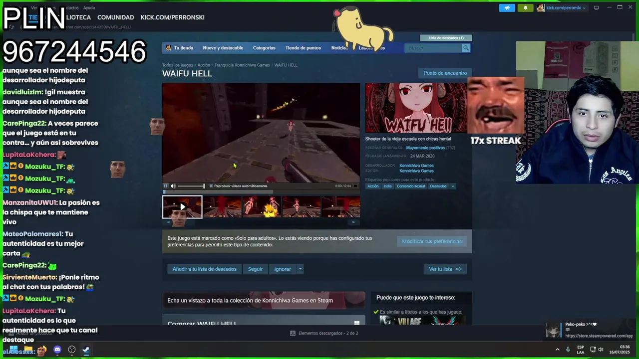The image size is (639, 359).
Task: Open the taskbar volume icon
Action: point(601,350)
